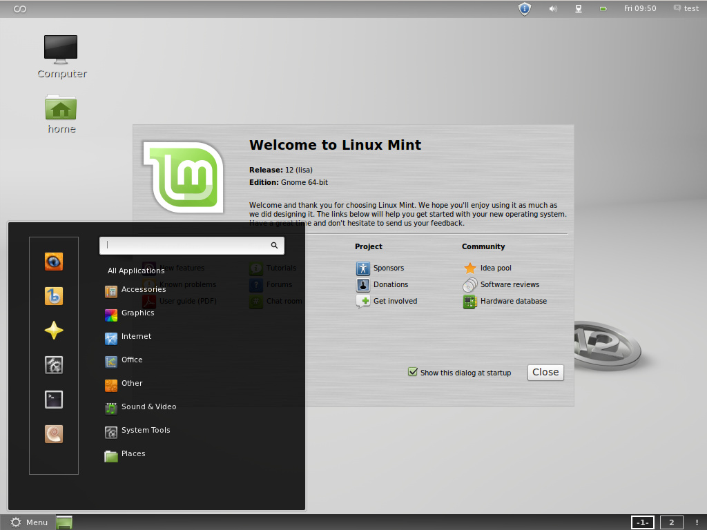This screenshot has width=707, height=530.
Task: Open the Fri 09:50 clock
Action: (x=640, y=8)
